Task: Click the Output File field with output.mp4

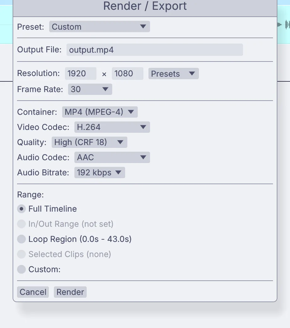Action: (x=155, y=50)
